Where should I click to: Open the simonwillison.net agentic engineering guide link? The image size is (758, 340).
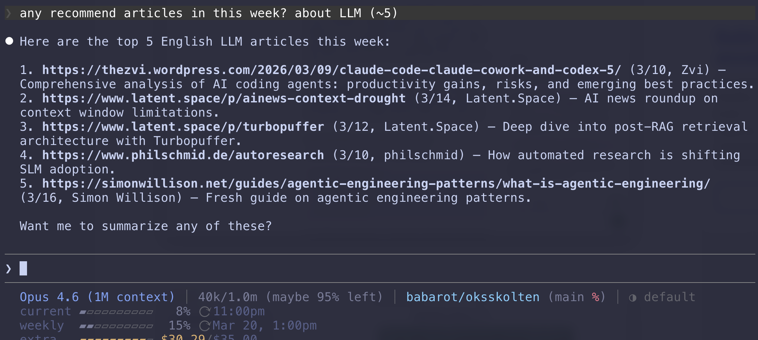coord(376,184)
